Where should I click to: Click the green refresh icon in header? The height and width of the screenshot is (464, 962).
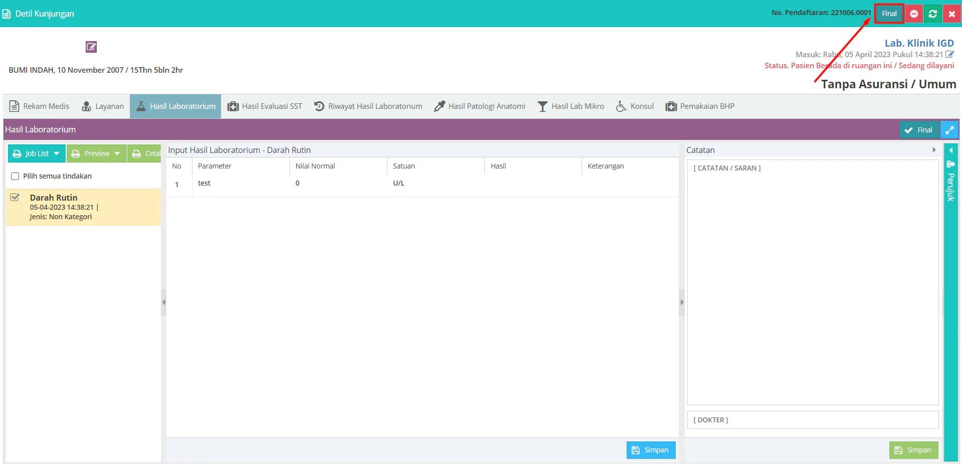coord(932,14)
